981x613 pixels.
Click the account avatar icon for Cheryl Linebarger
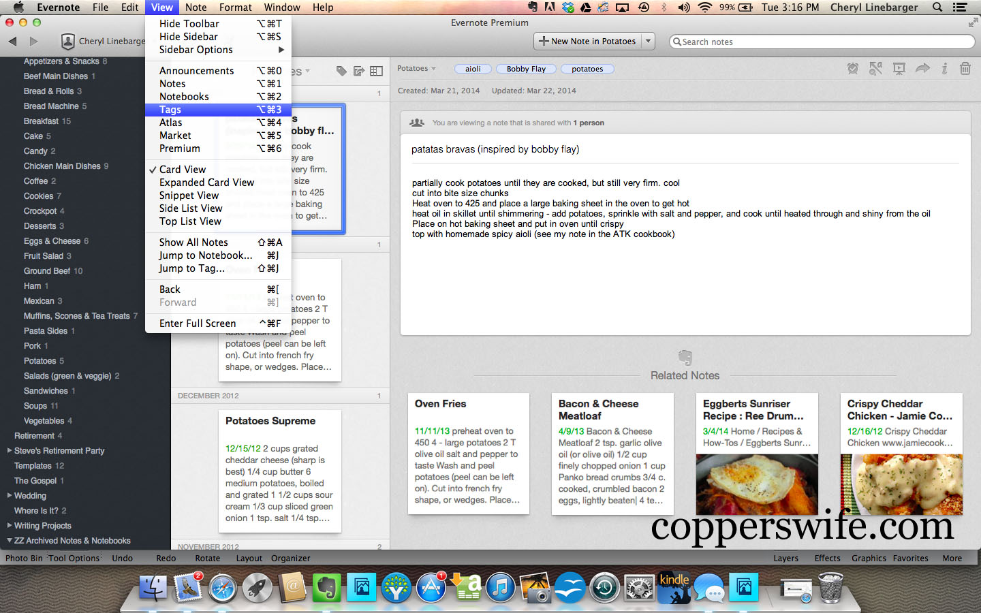tap(67, 42)
